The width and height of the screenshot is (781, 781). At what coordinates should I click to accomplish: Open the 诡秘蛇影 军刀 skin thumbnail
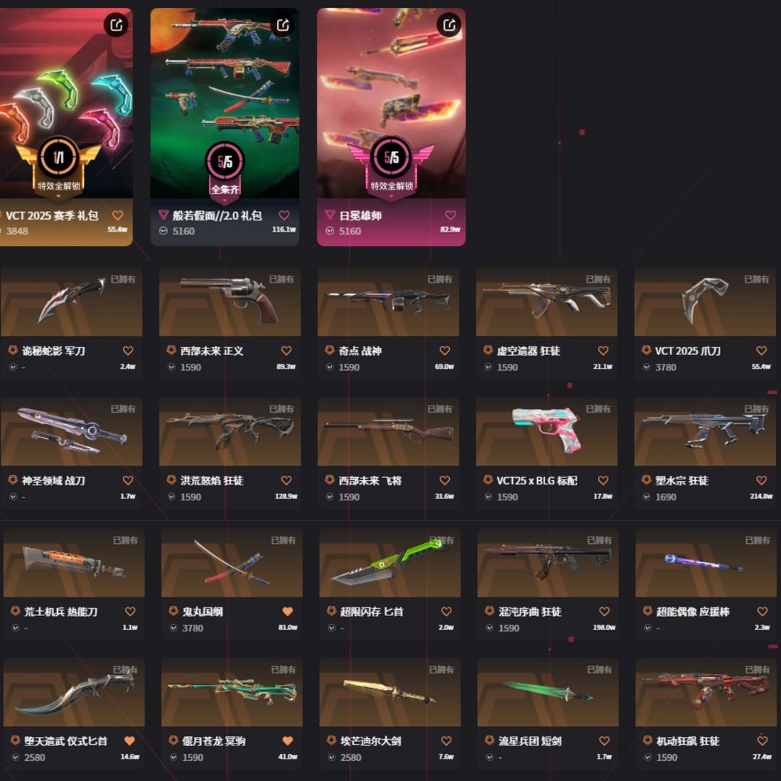click(71, 302)
